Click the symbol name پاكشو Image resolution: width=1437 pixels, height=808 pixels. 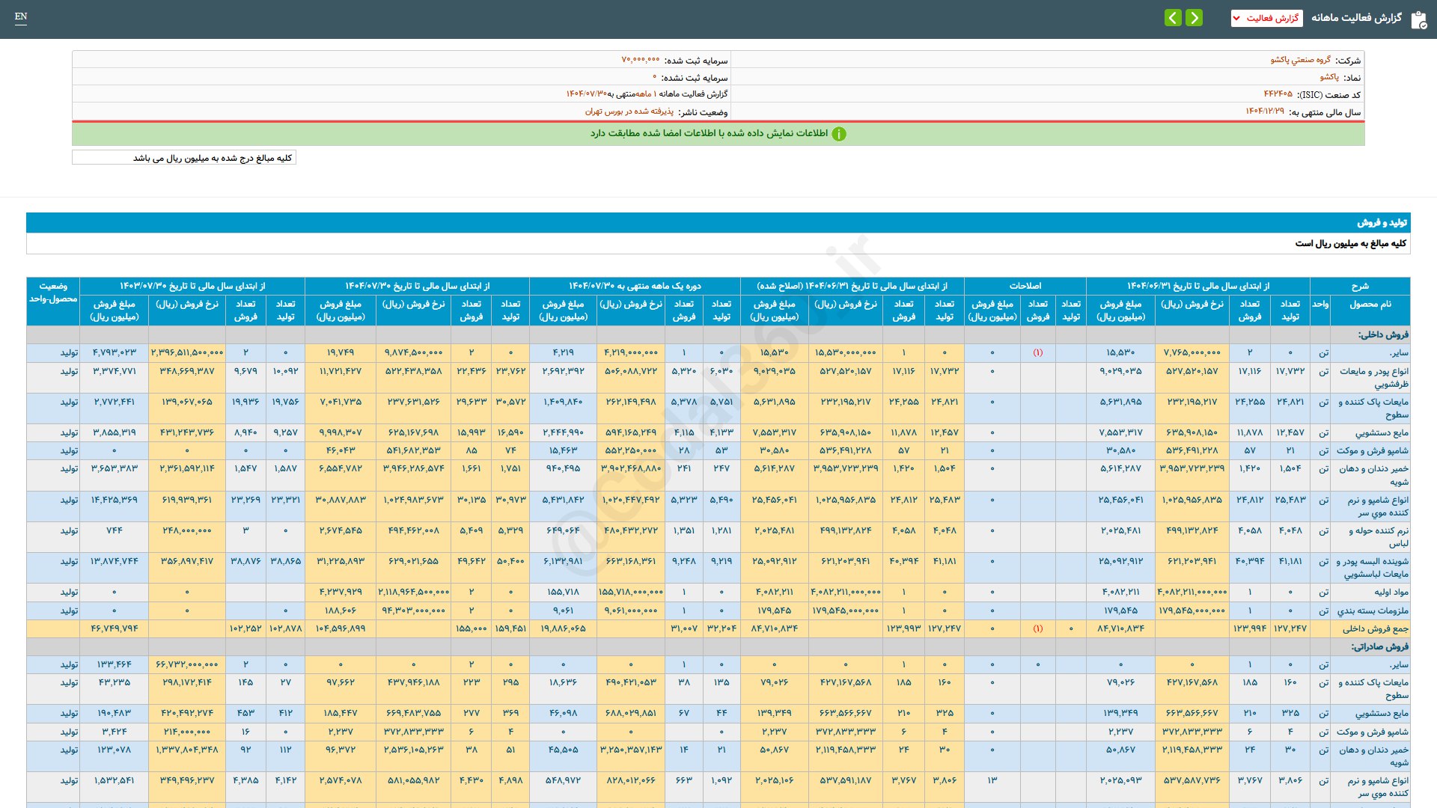tap(1329, 77)
